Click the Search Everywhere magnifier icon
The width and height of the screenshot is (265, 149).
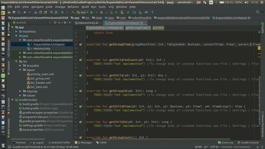(258, 12)
